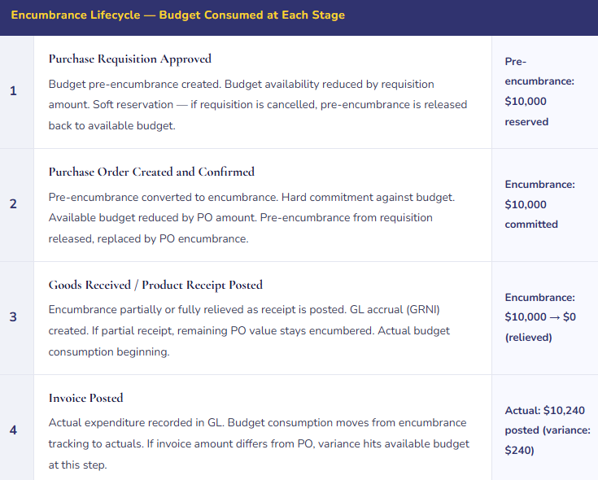Click the "Invoice Posted" heading

pyautogui.click(x=86, y=398)
